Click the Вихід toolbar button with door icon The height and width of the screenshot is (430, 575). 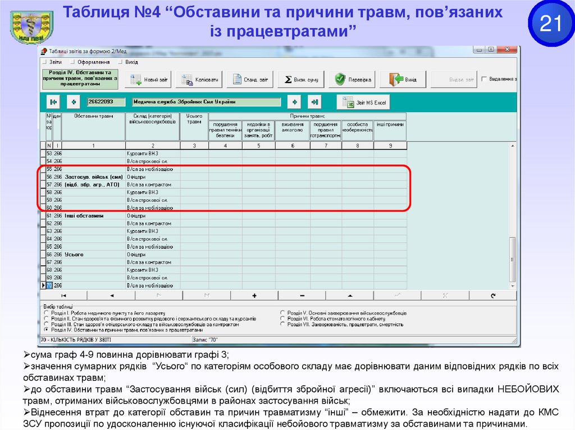[403, 80]
